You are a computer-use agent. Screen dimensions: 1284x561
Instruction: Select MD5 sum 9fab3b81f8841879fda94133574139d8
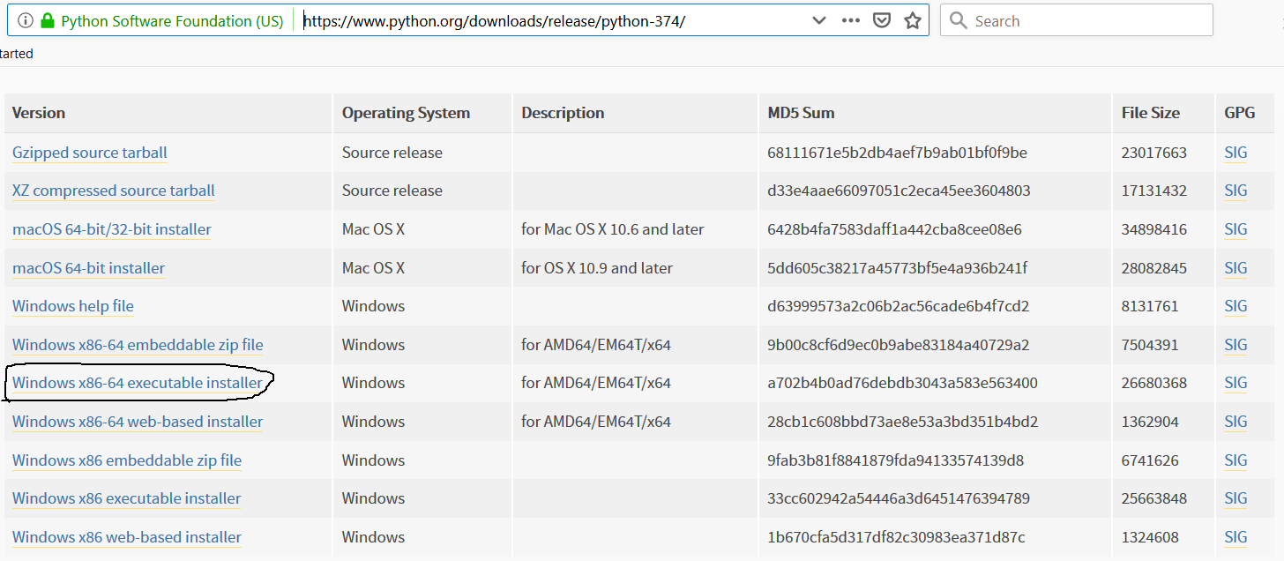(897, 460)
